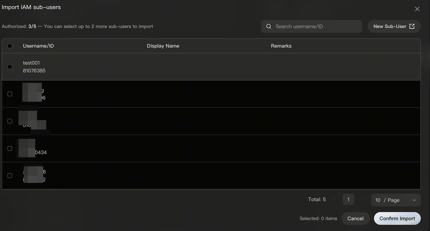Viewport: 430px width, 231px height.
Task: Tick the select-all checkbox in the table header
Action: 10,46
